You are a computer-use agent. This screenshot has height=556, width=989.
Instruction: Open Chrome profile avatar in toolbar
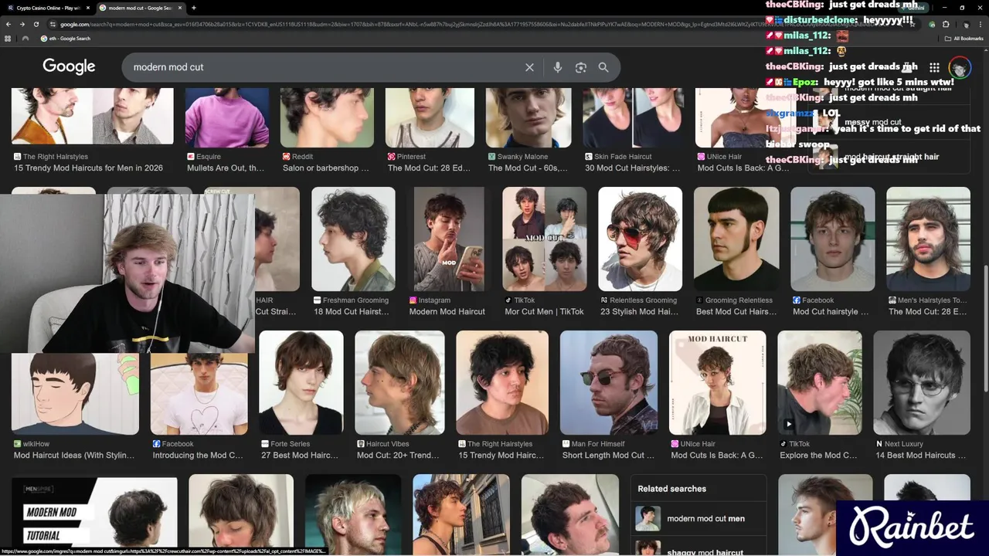coord(966,24)
